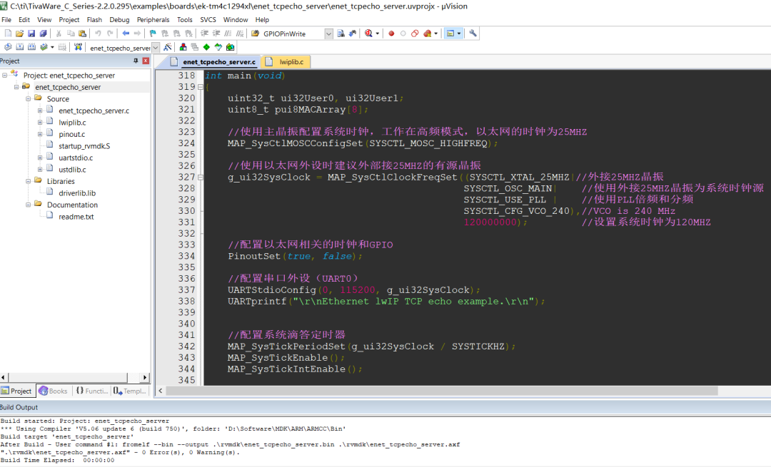The width and height of the screenshot is (771, 467).
Task: Open Options for Target magic wand icon
Action: pos(168,47)
